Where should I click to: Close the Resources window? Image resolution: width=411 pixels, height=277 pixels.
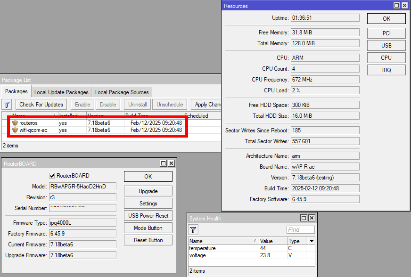pos(404,6)
